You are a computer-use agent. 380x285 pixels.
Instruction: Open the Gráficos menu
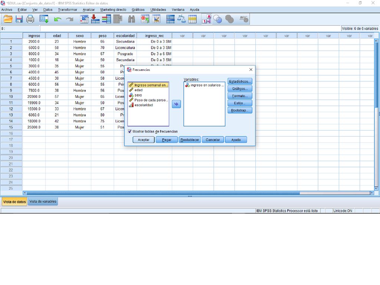(x=138, y=10)
